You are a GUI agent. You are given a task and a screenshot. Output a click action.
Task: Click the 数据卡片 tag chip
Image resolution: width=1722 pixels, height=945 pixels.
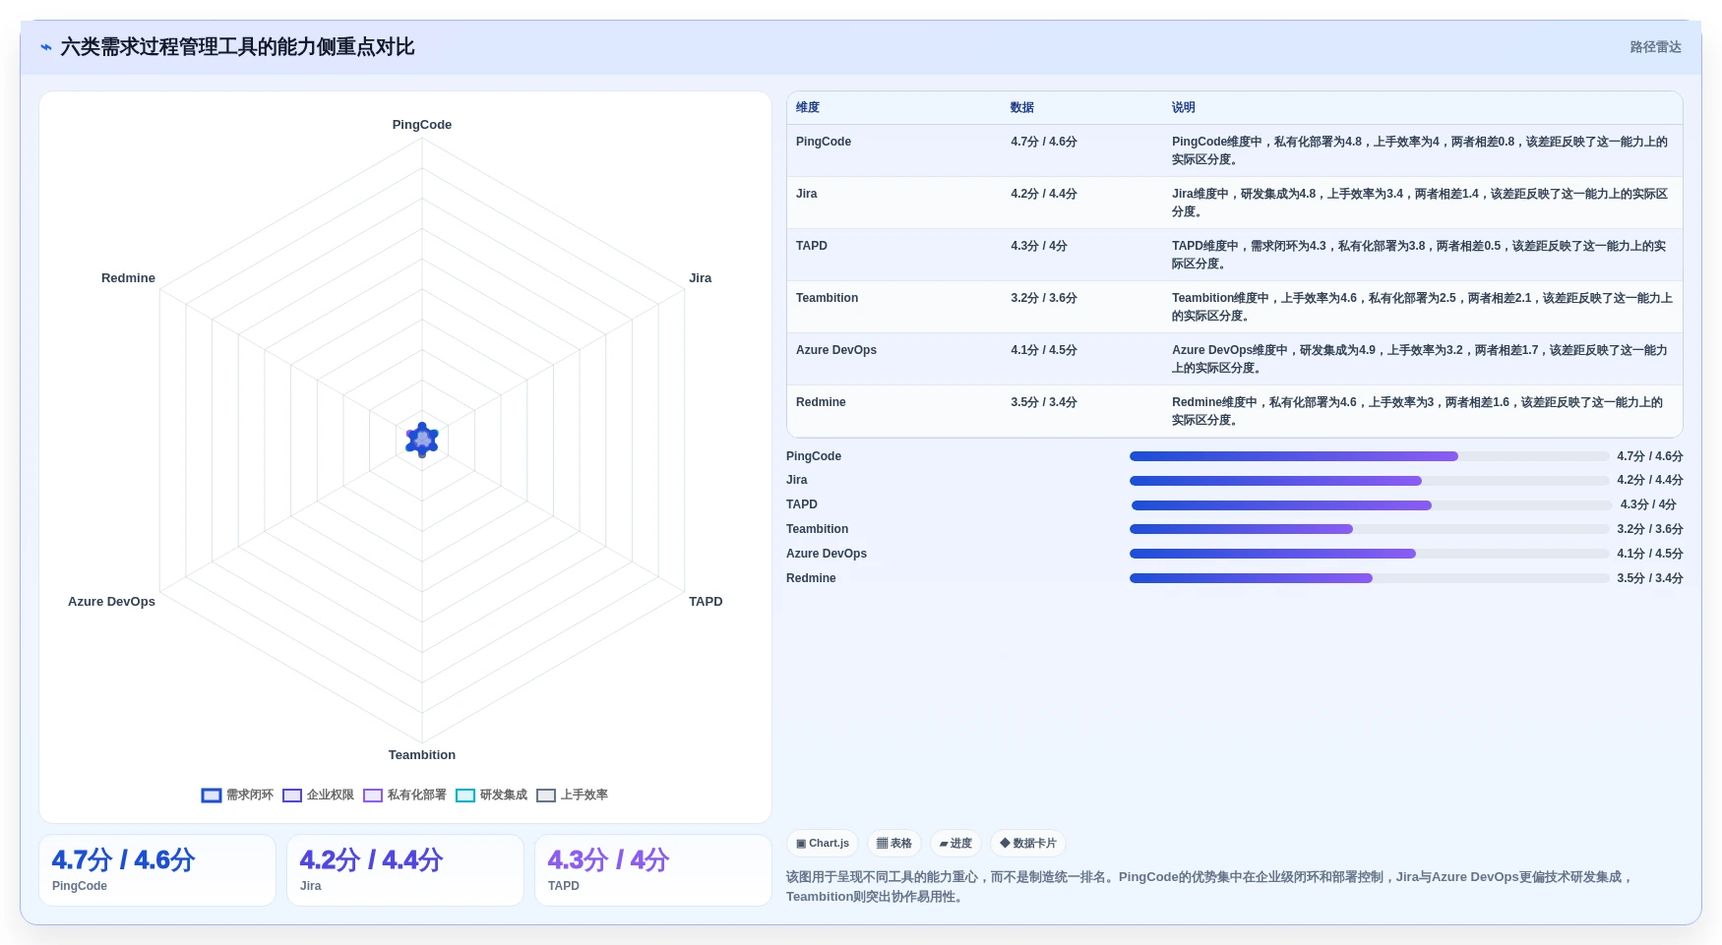[x=1028, y=844]
